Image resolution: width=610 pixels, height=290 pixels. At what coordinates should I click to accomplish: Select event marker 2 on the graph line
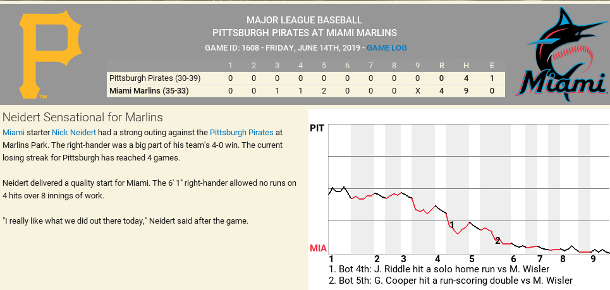497,240
